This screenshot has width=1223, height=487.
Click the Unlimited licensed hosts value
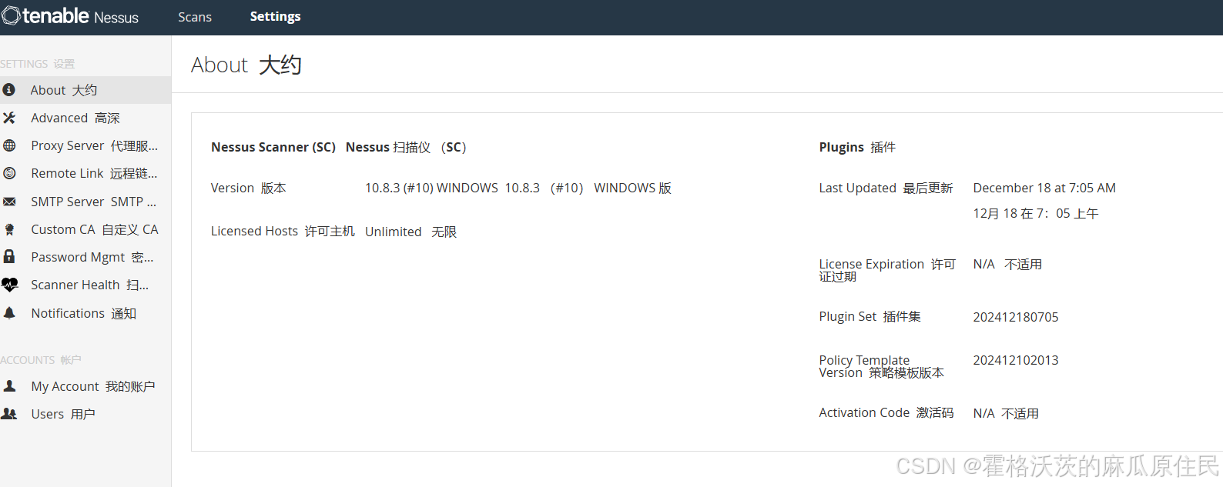pos(394,232)
